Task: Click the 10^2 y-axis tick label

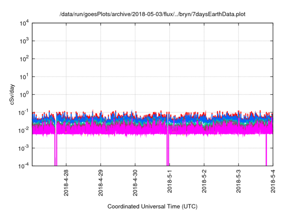Action: pyautogui.click(x=24, y=59)
